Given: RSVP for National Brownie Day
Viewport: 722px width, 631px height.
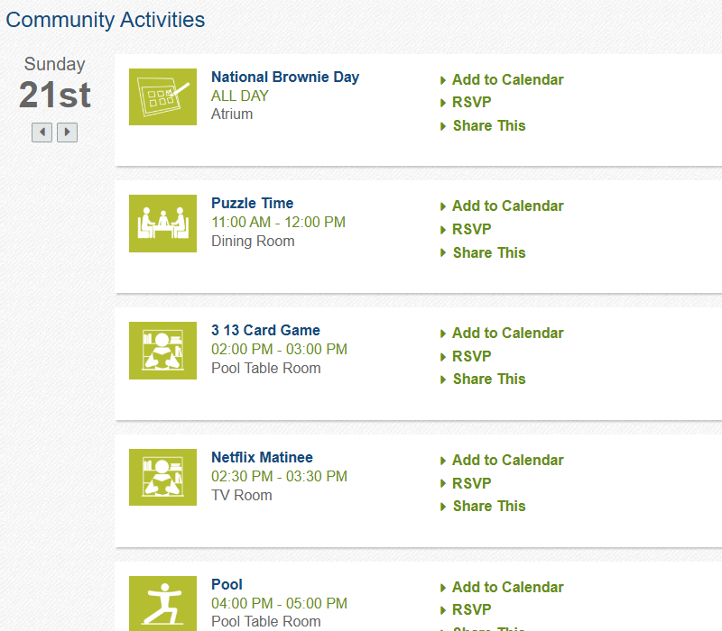Looking at the screenshot, I should click(x=471, y=102).
